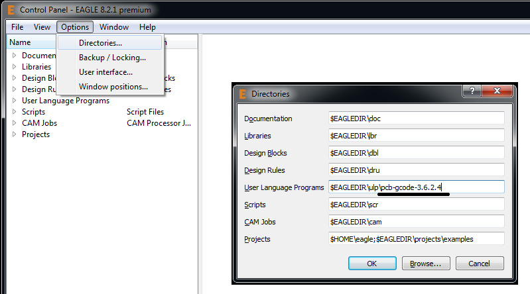Choose Window positions... menu entry
Viewport: 530px width, 294px height.
click(109, 86)
